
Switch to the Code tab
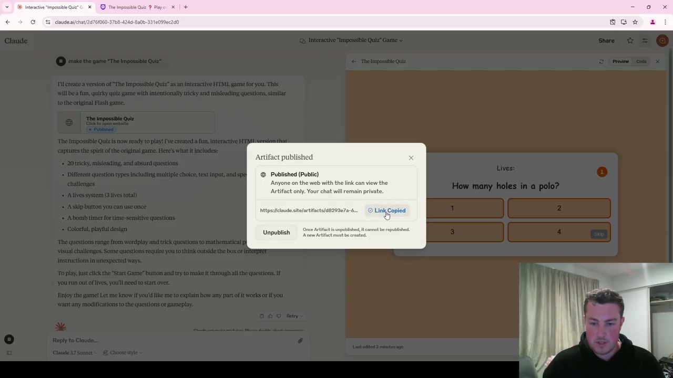pos(641,61)
